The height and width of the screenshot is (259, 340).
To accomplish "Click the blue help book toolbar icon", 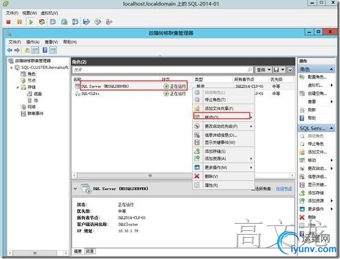I will pyautogui.click(x=45, y=50).
